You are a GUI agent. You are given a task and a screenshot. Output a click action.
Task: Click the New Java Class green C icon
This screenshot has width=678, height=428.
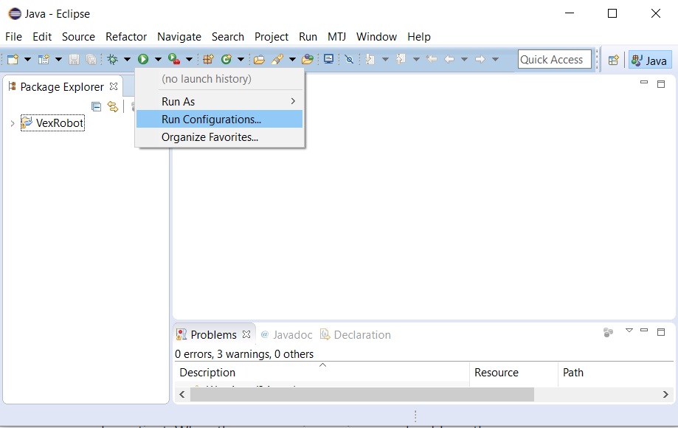[226, 59]
